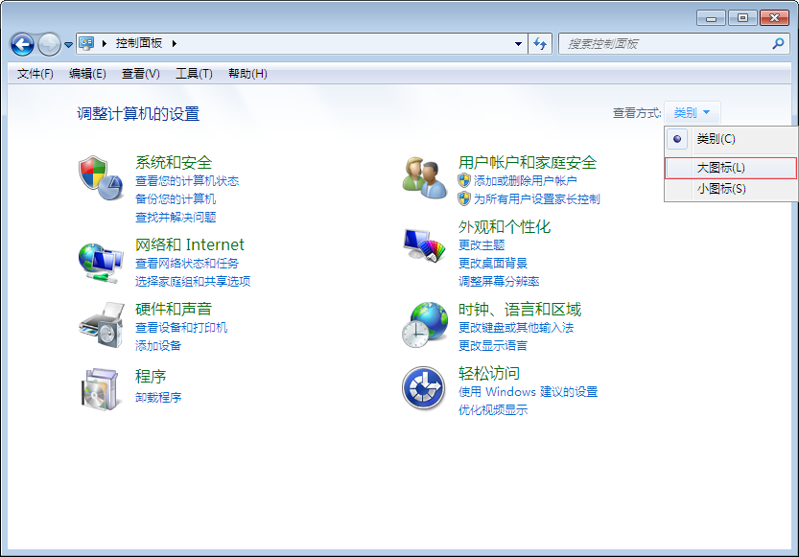Click the refresh icon beside the address bar
The image size is (799, 557).
tap(538, 44)
